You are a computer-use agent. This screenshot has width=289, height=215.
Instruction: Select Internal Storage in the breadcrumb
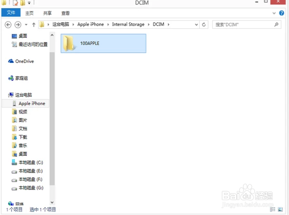pyautogui.click(x=128, y=24)
